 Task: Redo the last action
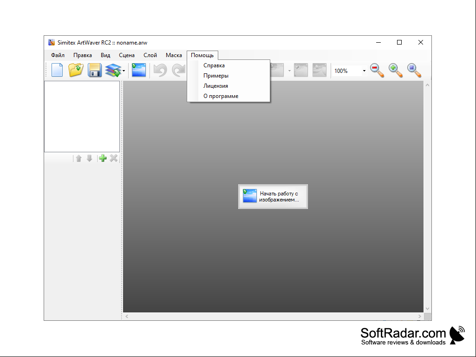point(179,70)
